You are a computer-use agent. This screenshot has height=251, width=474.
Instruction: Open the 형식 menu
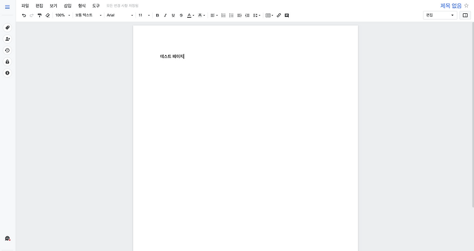coord(82,6)
